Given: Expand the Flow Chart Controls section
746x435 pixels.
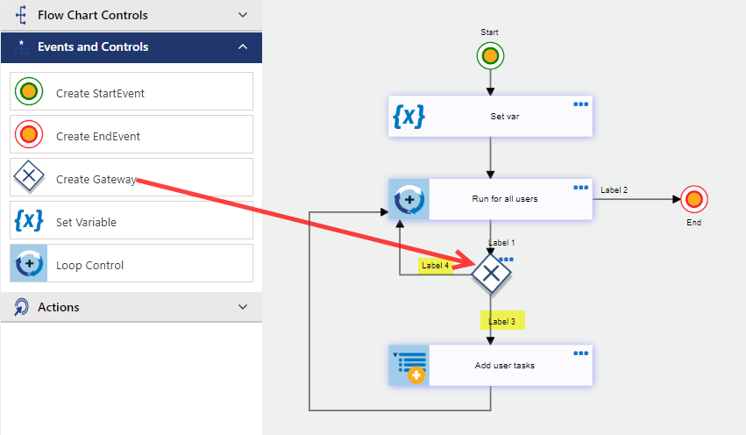Looking at the screenshot, I should [243, 15].
